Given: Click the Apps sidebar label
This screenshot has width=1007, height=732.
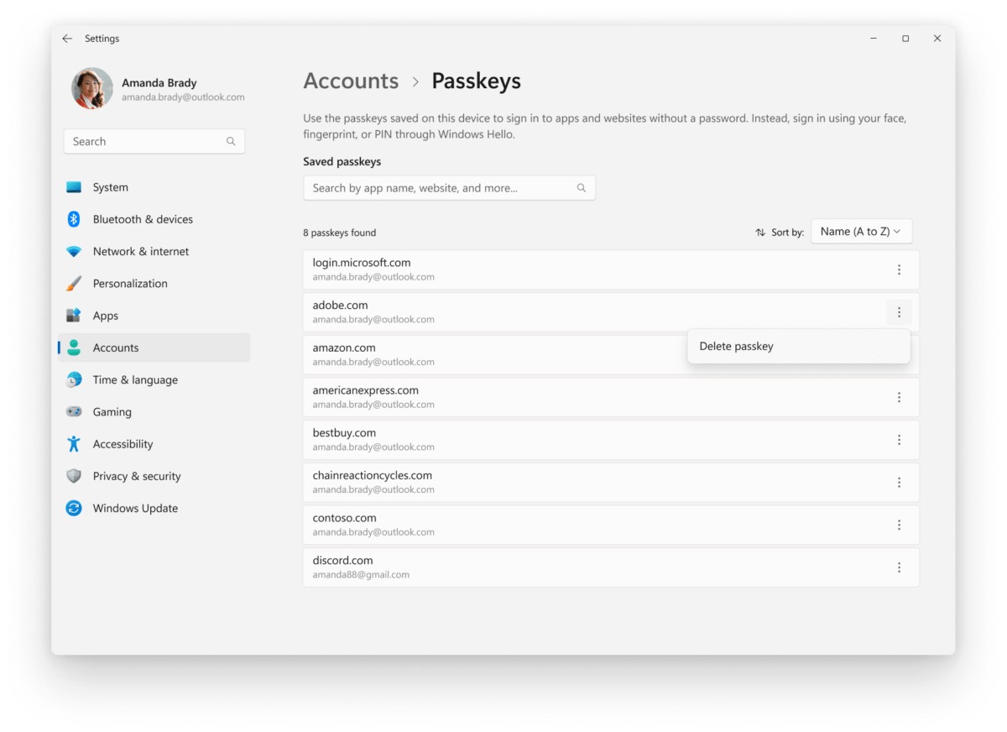Looking at the screenshot, I should 106,316.
